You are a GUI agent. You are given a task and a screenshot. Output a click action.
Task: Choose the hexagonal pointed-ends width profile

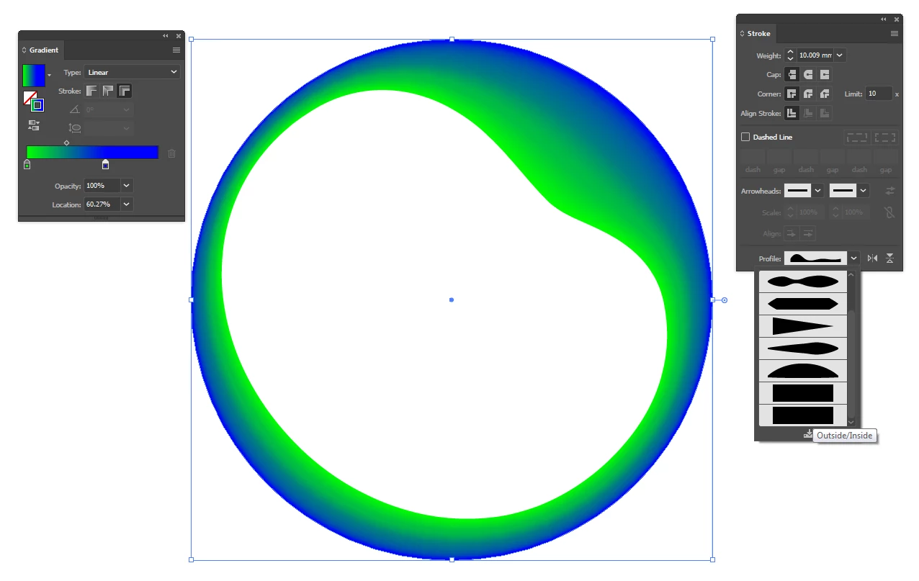[803, 303]
